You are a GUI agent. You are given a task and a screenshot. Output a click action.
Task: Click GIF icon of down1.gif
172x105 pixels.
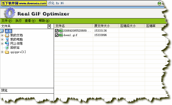coord(61,35)
